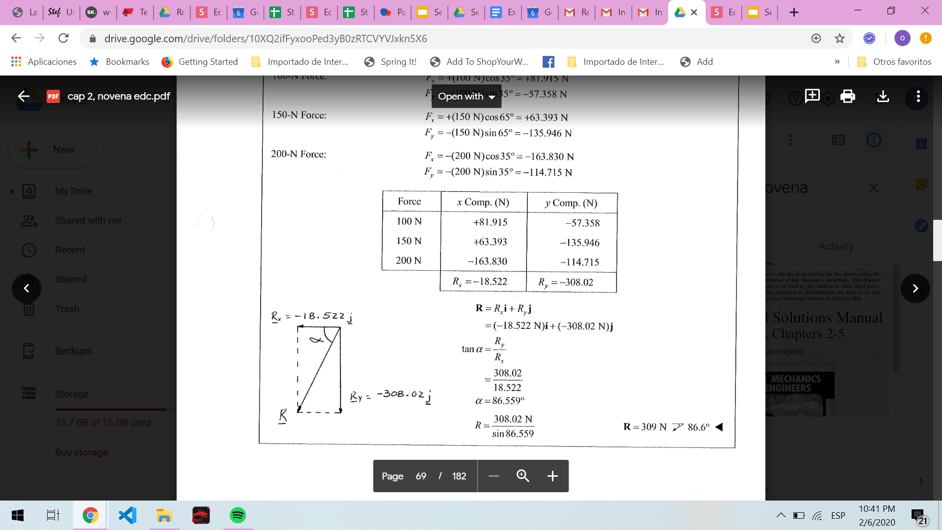
Task: Go back using the preview back arrow
Action: pos(24,96)
